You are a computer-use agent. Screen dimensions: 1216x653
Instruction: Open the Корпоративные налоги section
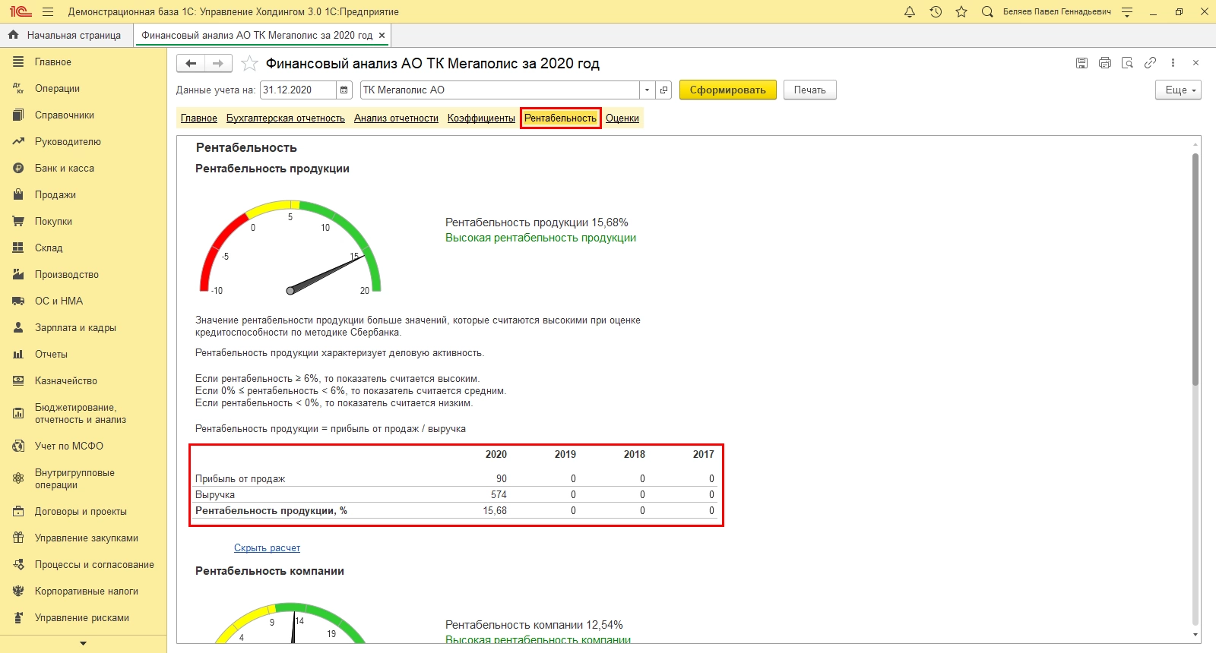click(84, 591)
